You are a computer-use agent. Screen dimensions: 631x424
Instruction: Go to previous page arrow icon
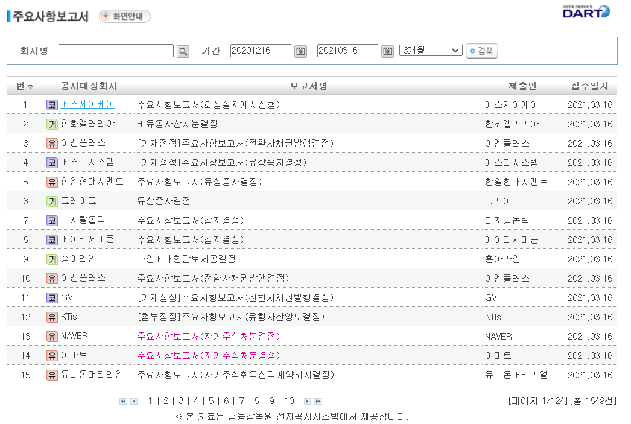(x=134, y=402)
